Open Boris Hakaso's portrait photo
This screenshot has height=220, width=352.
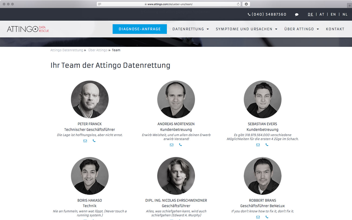click(x=90, y=176)
